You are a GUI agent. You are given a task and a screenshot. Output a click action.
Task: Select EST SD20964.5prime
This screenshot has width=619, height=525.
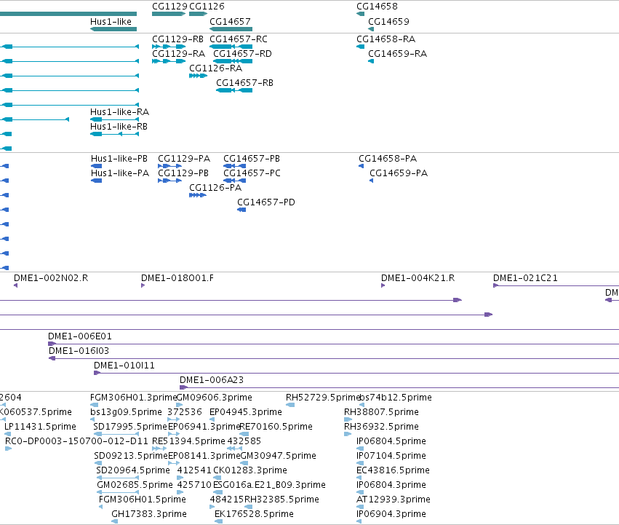[118, 478]
